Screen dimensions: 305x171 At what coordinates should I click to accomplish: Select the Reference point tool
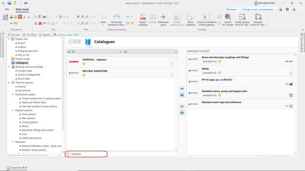pos(163,20)
